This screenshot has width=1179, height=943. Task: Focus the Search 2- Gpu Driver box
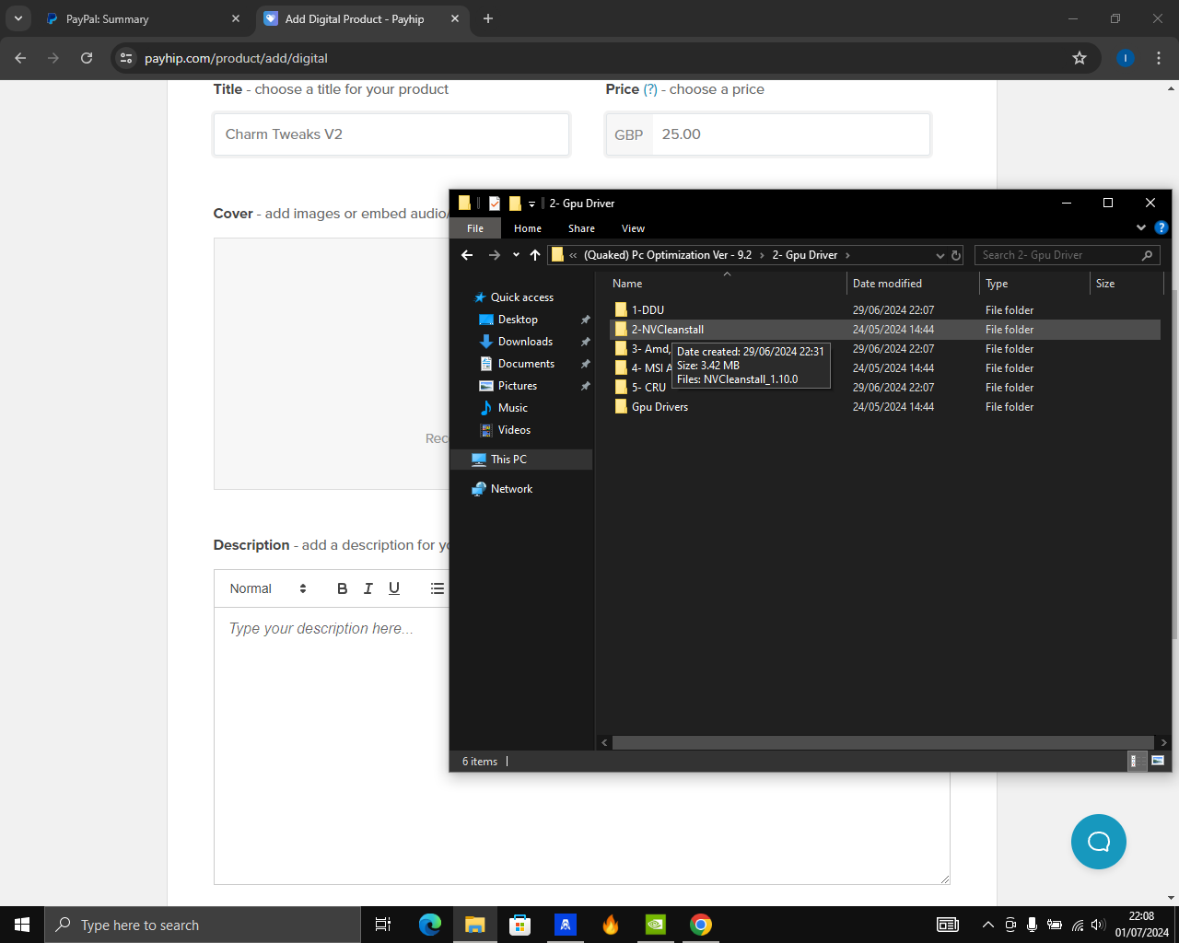(1067, 255)
